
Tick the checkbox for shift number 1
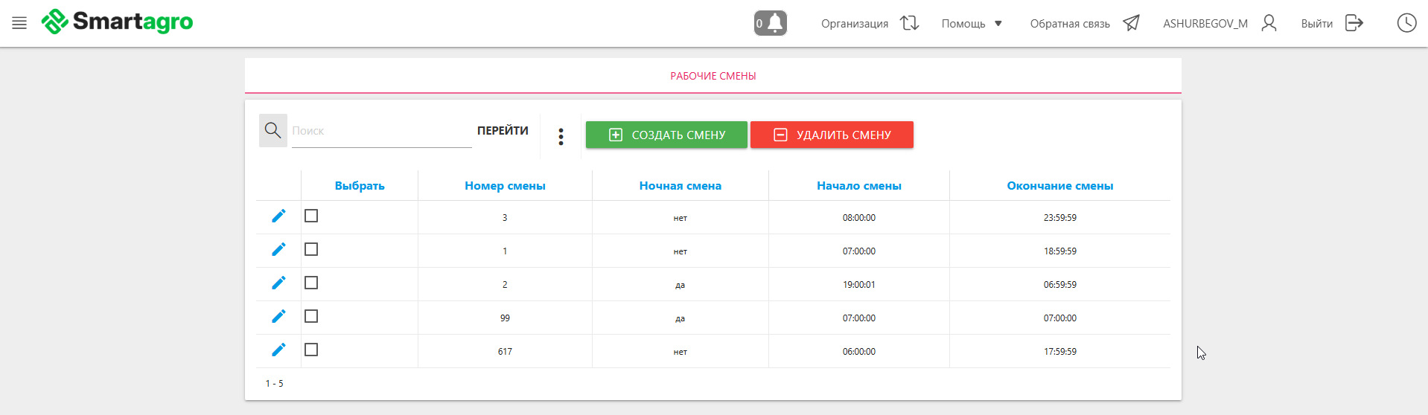[x=311, y=249]
